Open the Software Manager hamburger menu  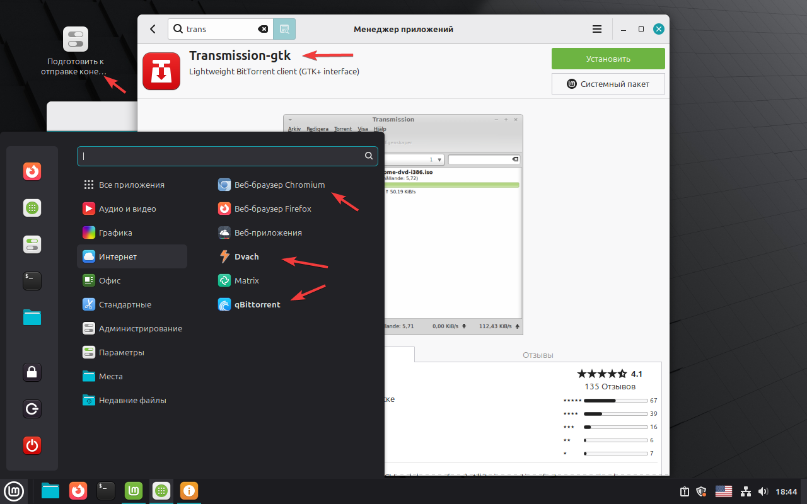click(x=597, y=29)
